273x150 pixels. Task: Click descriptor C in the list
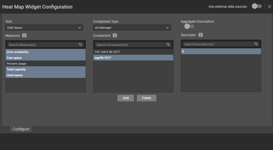(x=221, y=51)
